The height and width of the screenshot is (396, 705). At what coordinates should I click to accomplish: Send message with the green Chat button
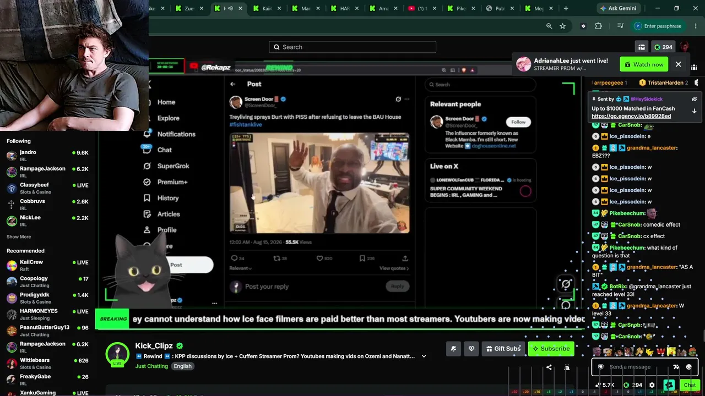point(690,385)
